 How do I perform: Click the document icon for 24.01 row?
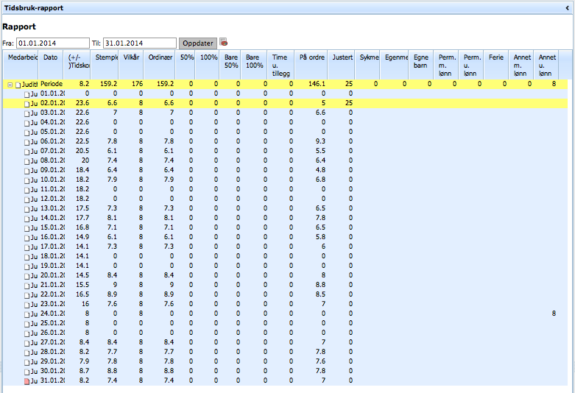(27, 314)
